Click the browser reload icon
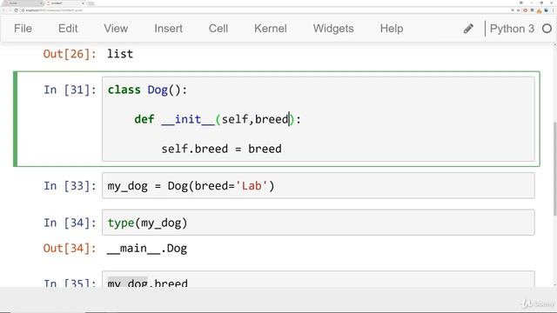Image resolution: width=557 pixels, height=313 pixels. [x=16, y=10]
